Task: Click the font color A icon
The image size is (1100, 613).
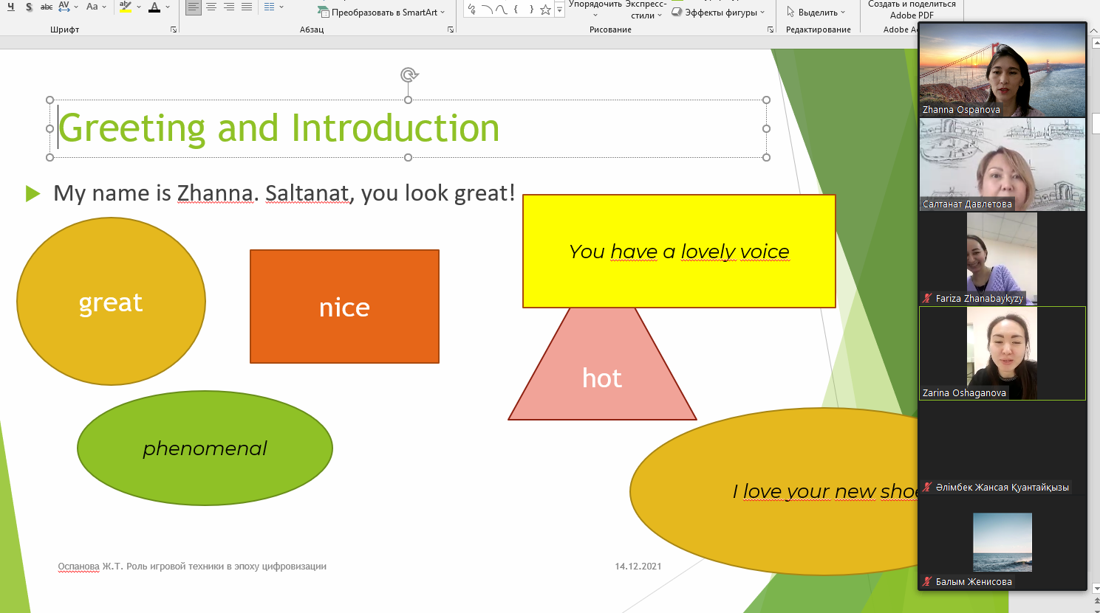Action: pos(154,7)
